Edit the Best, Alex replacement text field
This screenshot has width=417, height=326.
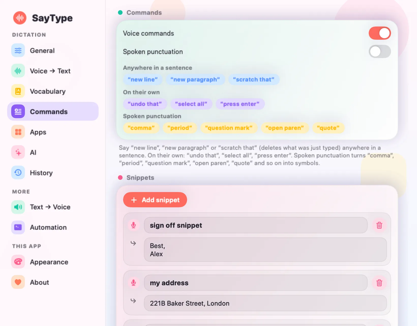(265, 250)
